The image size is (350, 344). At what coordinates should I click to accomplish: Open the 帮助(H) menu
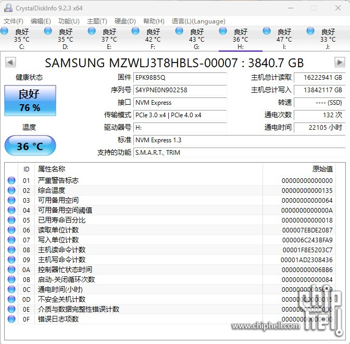pyautogui.click(x=154, y=21)
